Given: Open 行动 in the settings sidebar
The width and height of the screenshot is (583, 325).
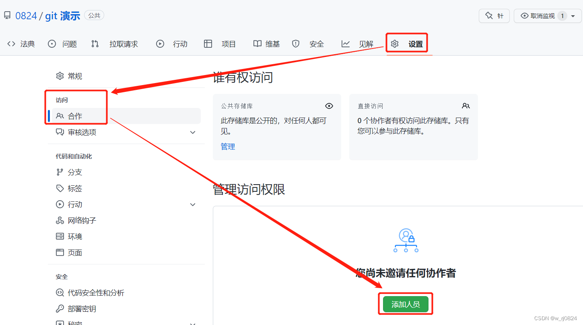Looking at the screenshot, I should pyautogui.click(x=75, y=204).
